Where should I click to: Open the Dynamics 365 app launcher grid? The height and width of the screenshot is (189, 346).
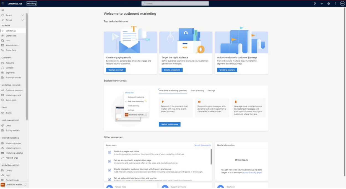[3, 4]
